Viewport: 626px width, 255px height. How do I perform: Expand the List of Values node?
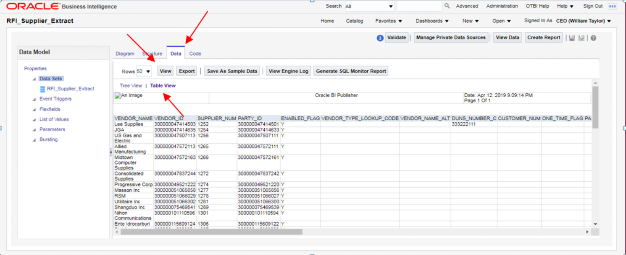point(34,119)
